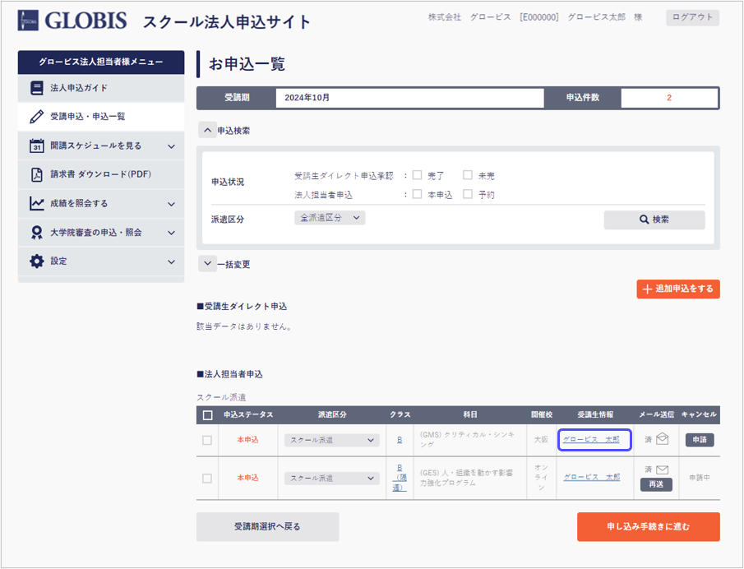Click the award ribbon icon for 大学院審査
This screenshot has width=744, height=569.
[36, 233]
